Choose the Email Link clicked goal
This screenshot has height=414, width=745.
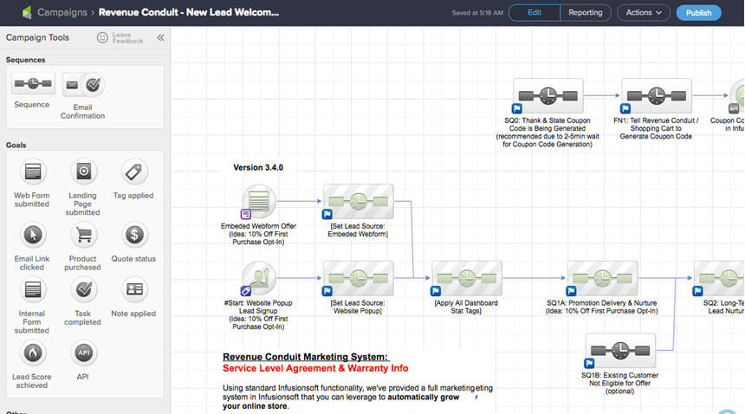[33, 235]
